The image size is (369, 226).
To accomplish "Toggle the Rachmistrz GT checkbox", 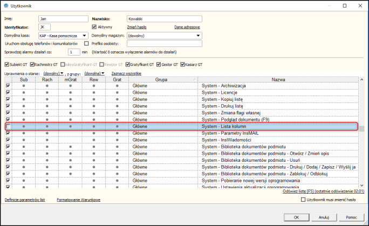I will click(32, 64).
